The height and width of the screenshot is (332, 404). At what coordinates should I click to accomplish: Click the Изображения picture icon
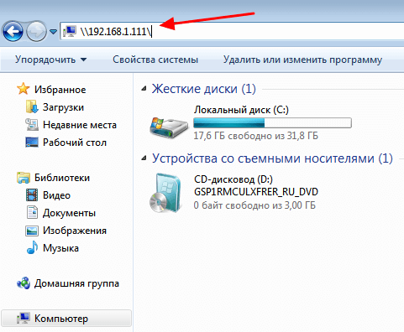[x=32, y=231]
